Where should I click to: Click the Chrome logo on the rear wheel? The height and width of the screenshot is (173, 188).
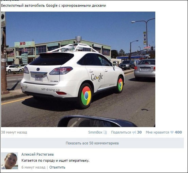tap(86, 96)
